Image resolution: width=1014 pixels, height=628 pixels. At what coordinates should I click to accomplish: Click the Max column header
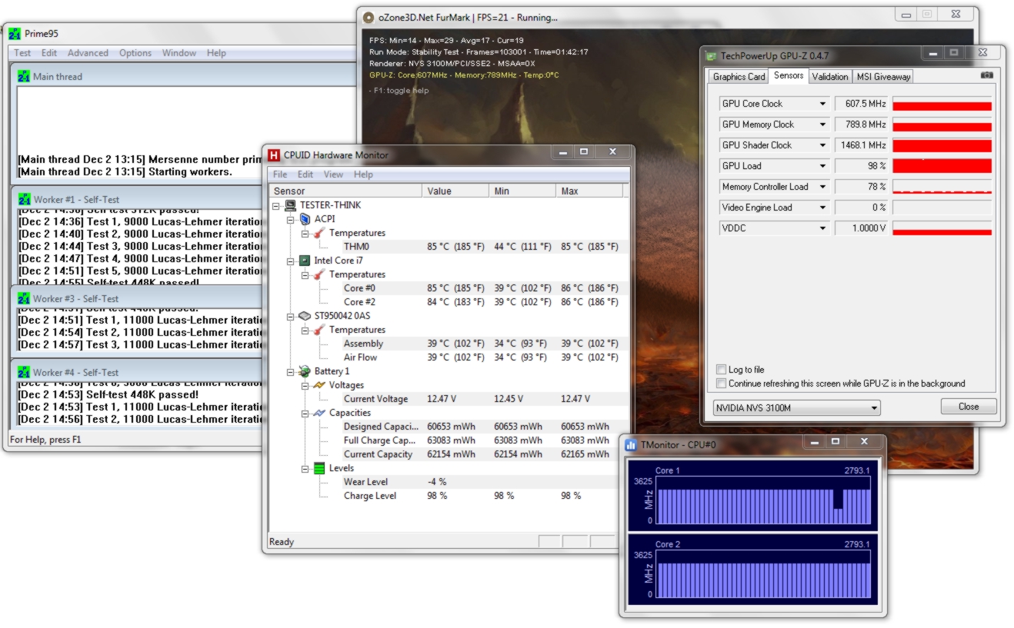coord(589,191)
